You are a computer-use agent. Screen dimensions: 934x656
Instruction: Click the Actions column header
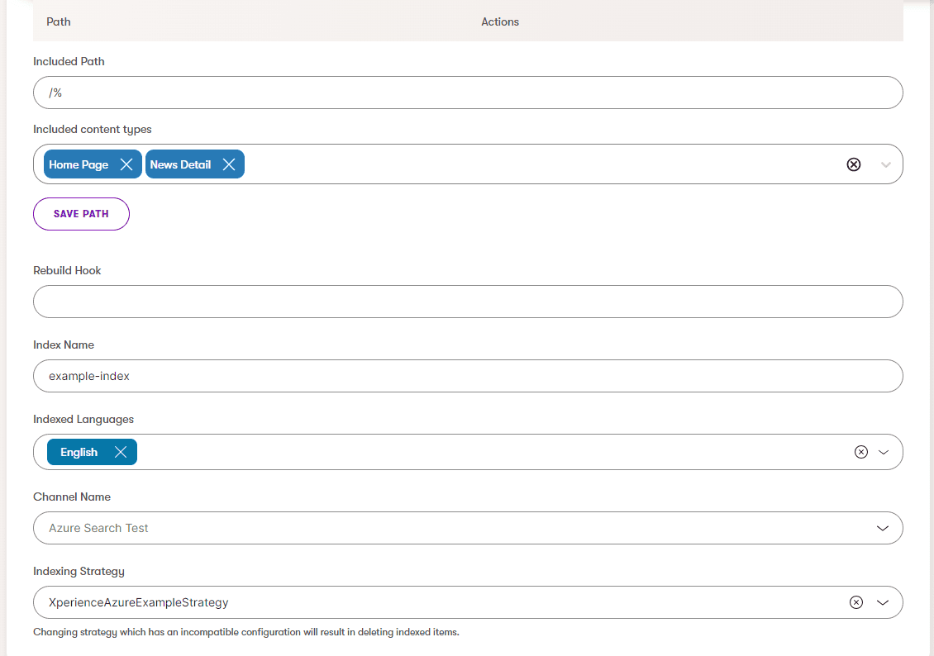[500, 21]
